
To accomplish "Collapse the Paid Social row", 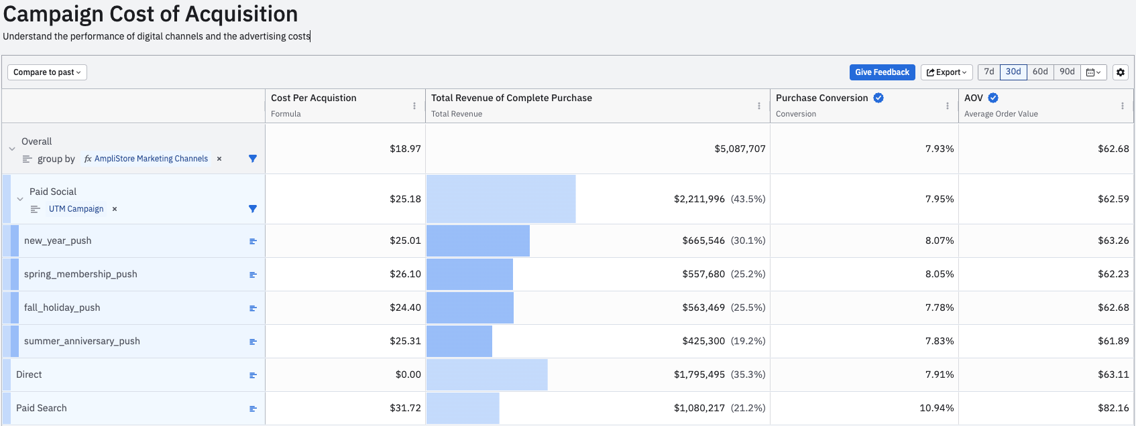I will (x=20, y=199).
